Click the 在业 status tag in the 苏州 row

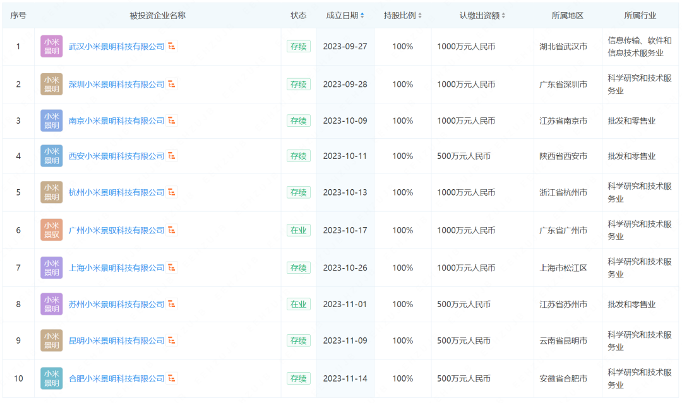coord(298,305)
